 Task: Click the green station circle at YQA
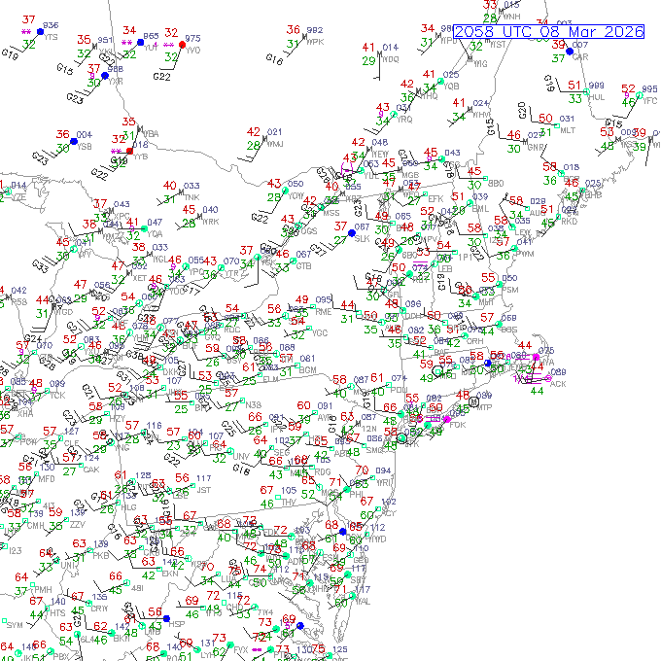(145, 228)
